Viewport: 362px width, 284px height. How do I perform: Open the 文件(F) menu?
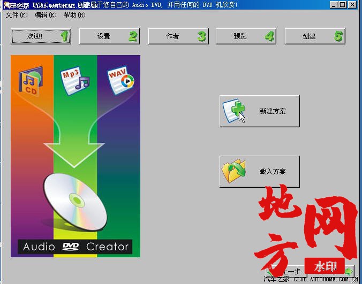pyautogui.click(x=17, y=15)
